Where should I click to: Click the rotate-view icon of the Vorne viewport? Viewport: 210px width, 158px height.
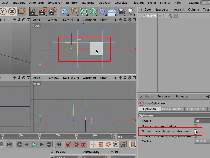[129, 78]
